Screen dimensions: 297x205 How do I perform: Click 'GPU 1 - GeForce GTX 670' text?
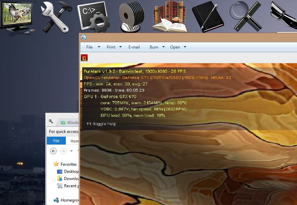(110, 96)
